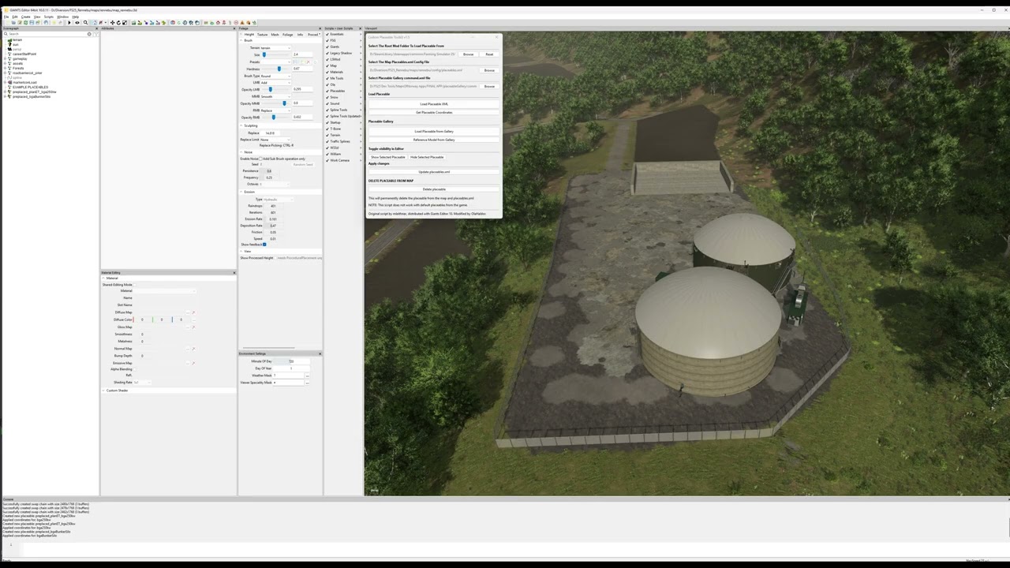Open the Material dropdown

click(165, 291)
